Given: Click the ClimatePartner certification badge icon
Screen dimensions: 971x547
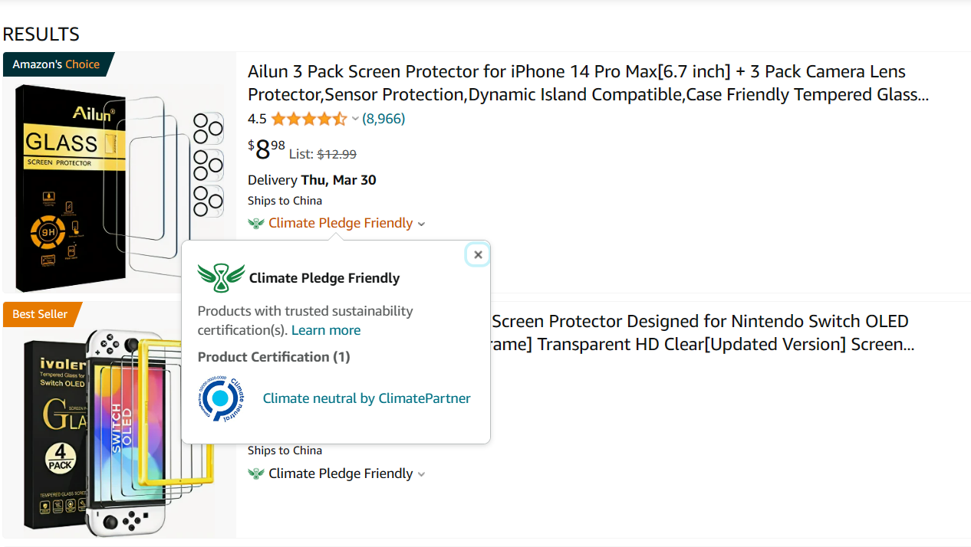Looking at the screenshot, I should [x=222, y=398].
